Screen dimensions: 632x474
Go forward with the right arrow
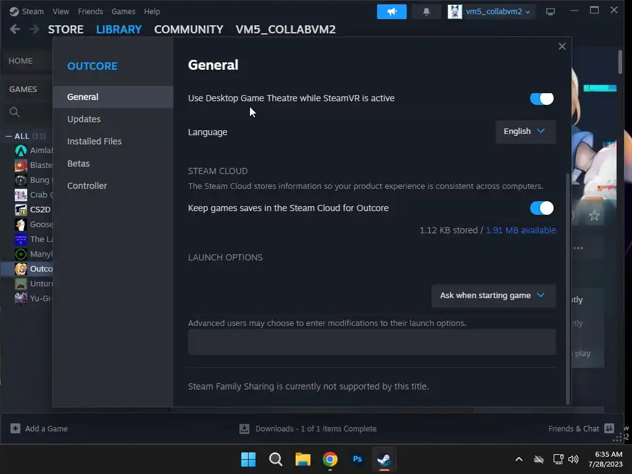coord(35,29)
